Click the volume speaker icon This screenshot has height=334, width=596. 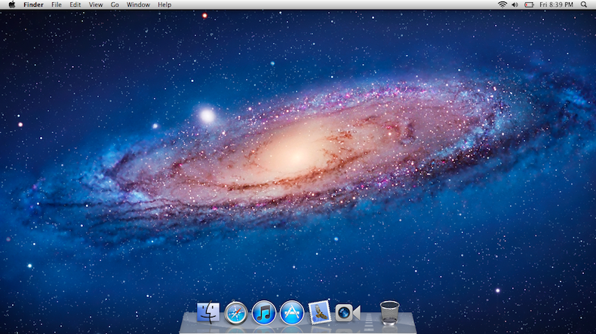(515, 5)
